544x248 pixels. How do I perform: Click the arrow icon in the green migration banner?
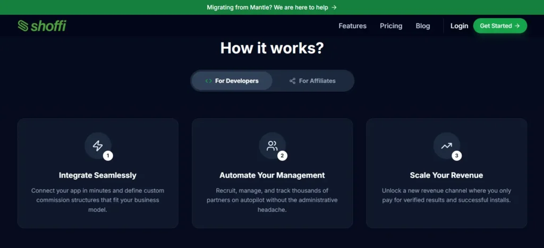point(334,7)
